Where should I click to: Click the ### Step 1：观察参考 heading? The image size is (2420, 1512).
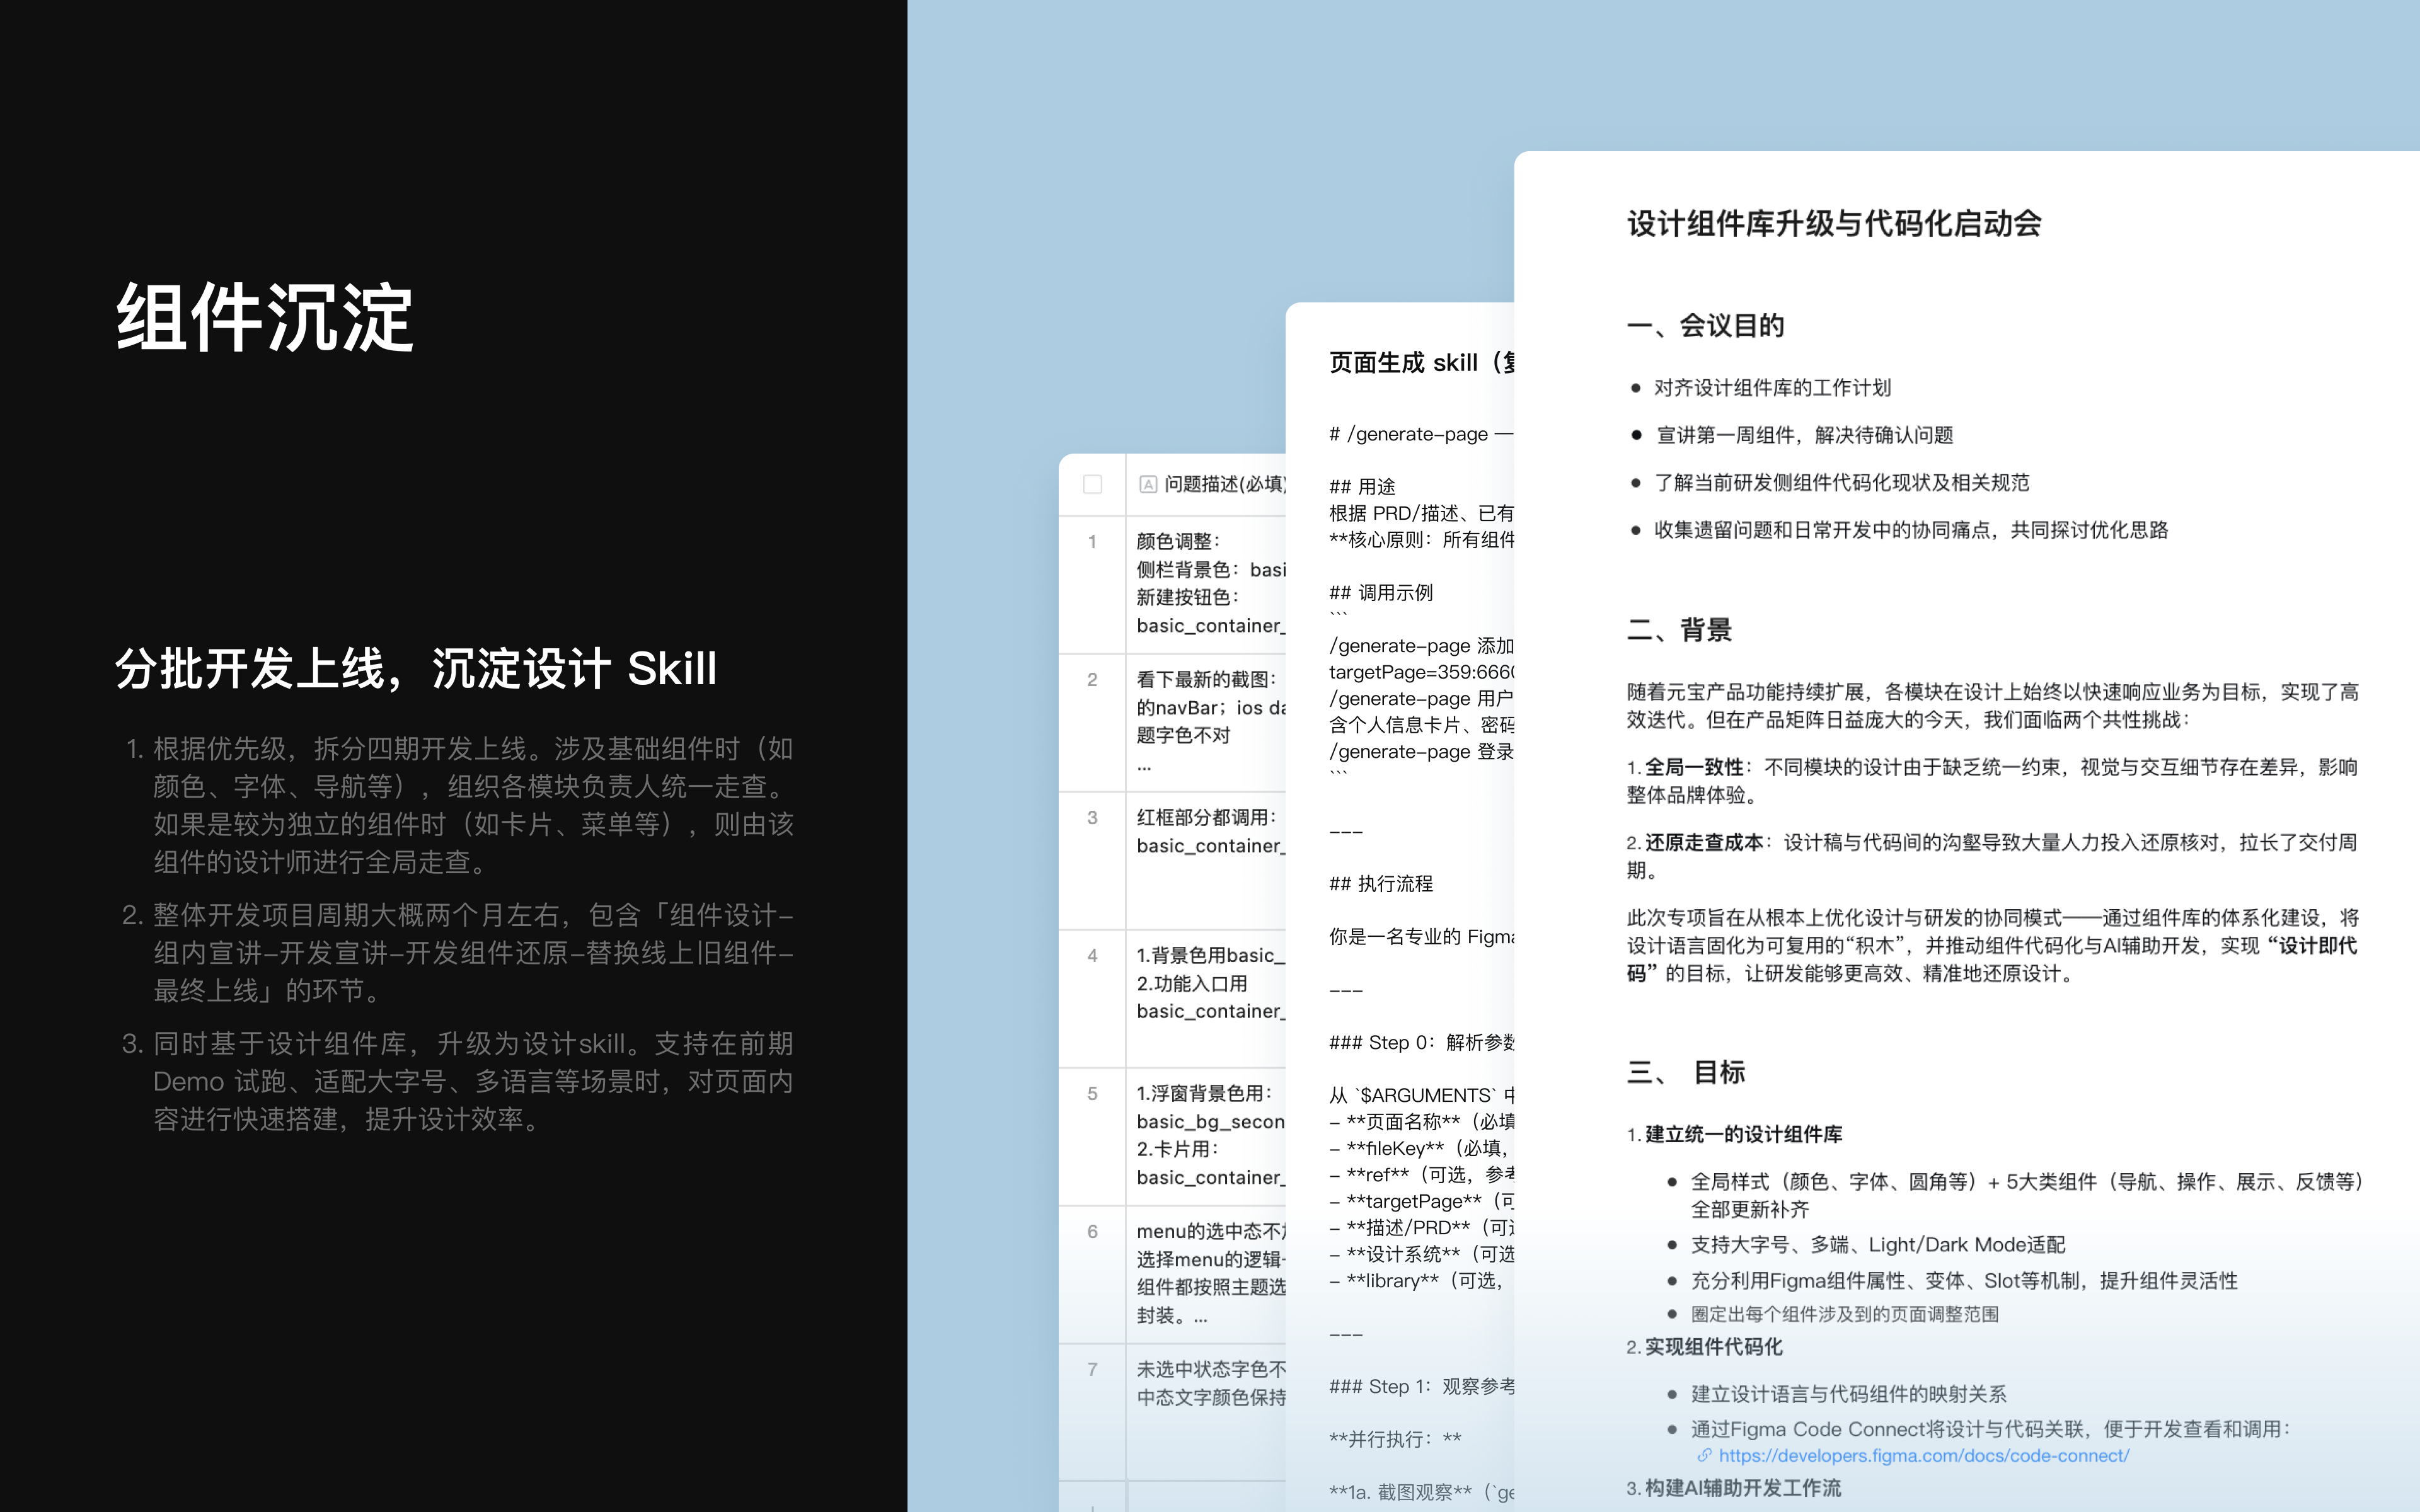[x=1421, y=1386]
